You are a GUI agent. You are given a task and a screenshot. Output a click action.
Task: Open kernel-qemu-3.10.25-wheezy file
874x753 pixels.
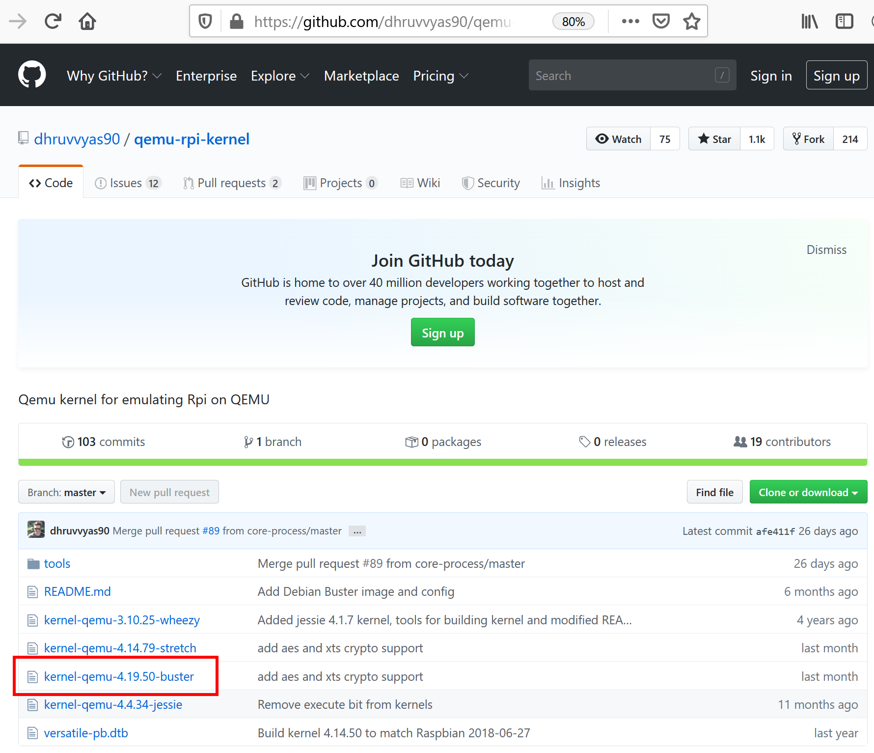point(122,620)
